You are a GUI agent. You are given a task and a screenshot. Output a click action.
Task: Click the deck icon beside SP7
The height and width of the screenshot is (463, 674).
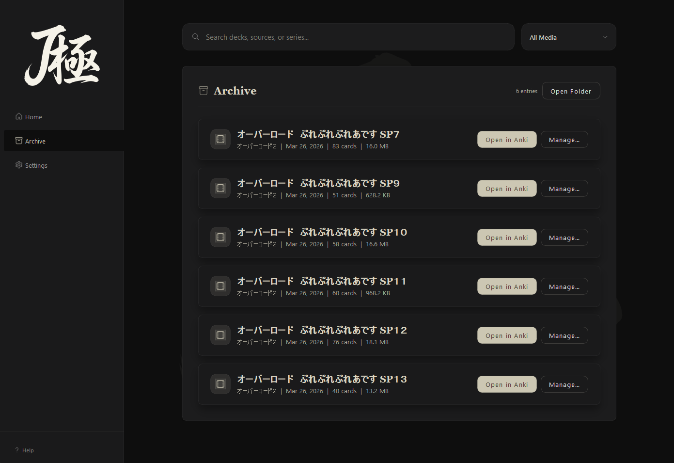(x=220, y=139)
